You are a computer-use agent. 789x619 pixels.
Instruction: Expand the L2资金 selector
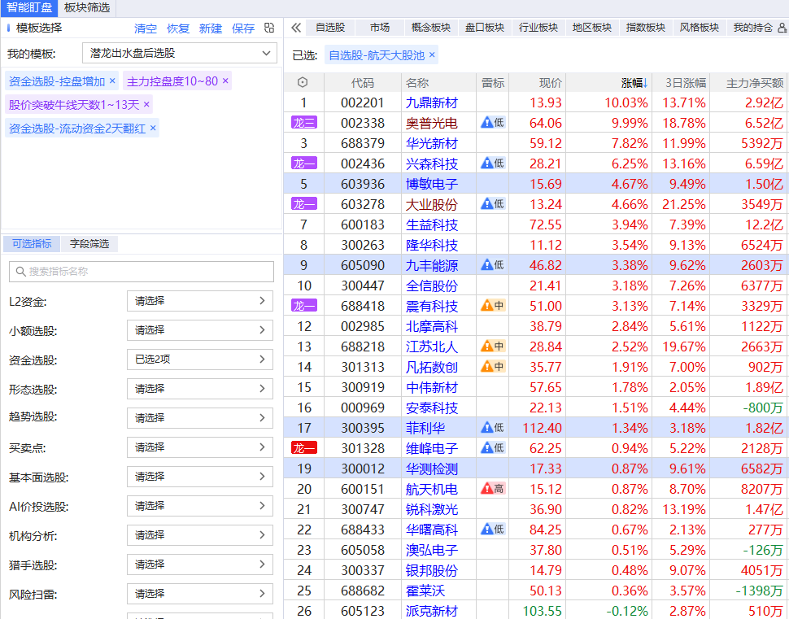(x=199, y=301)
